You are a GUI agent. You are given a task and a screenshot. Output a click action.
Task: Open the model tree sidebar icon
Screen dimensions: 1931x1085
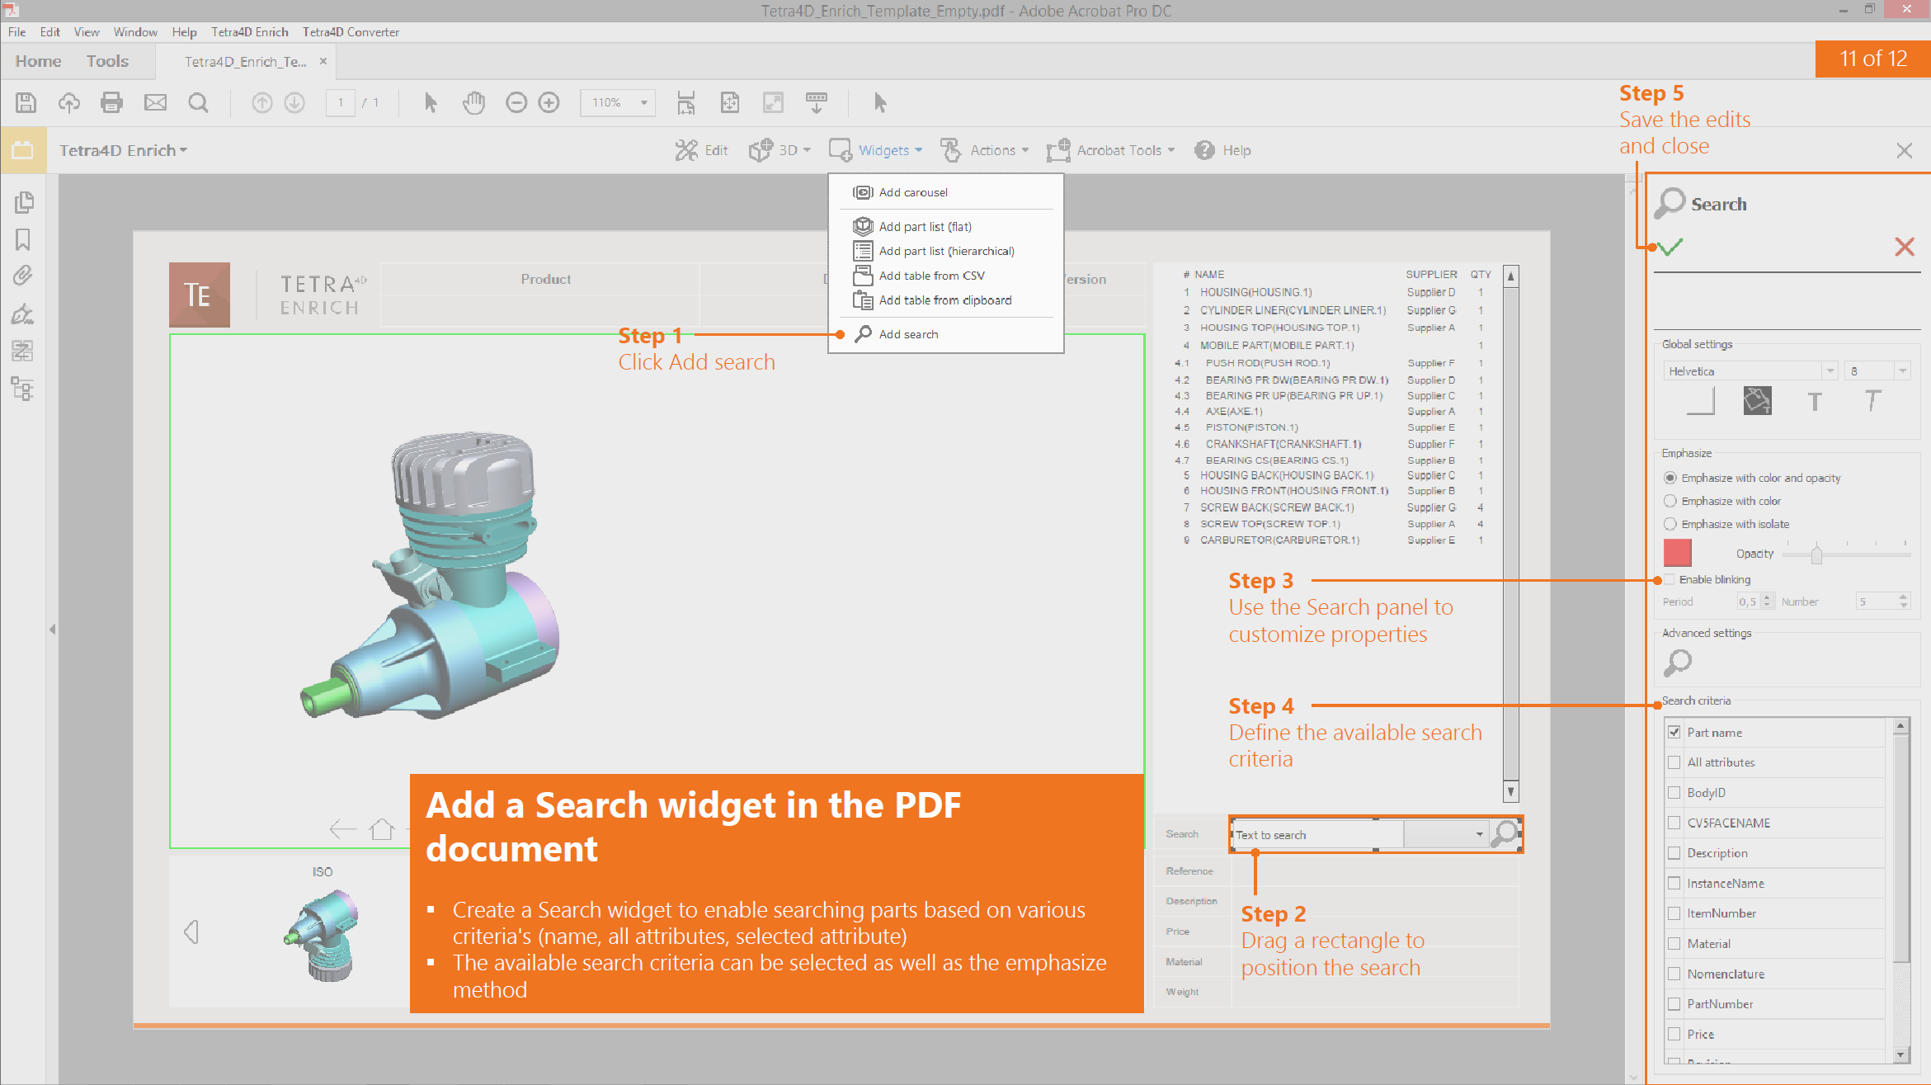click(x=23, y=389)
